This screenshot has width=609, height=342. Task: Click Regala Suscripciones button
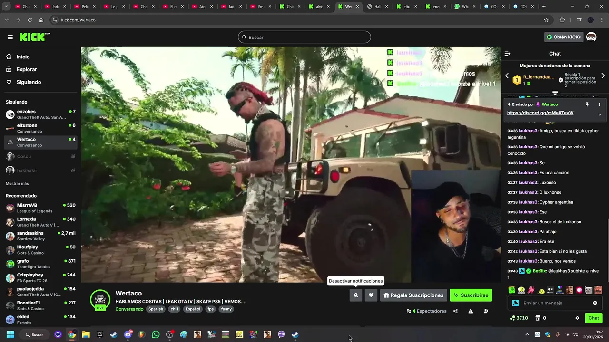coord(413,295)
